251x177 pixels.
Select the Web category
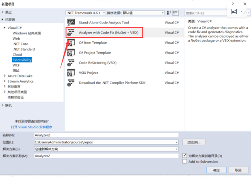click(x=16, y=38)
